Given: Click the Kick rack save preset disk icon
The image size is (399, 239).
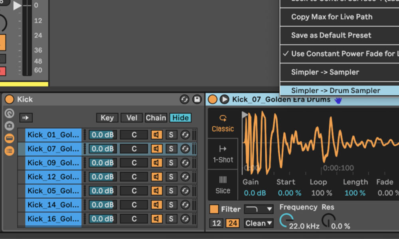Looking at the screenshot, I should pos(196,99).
